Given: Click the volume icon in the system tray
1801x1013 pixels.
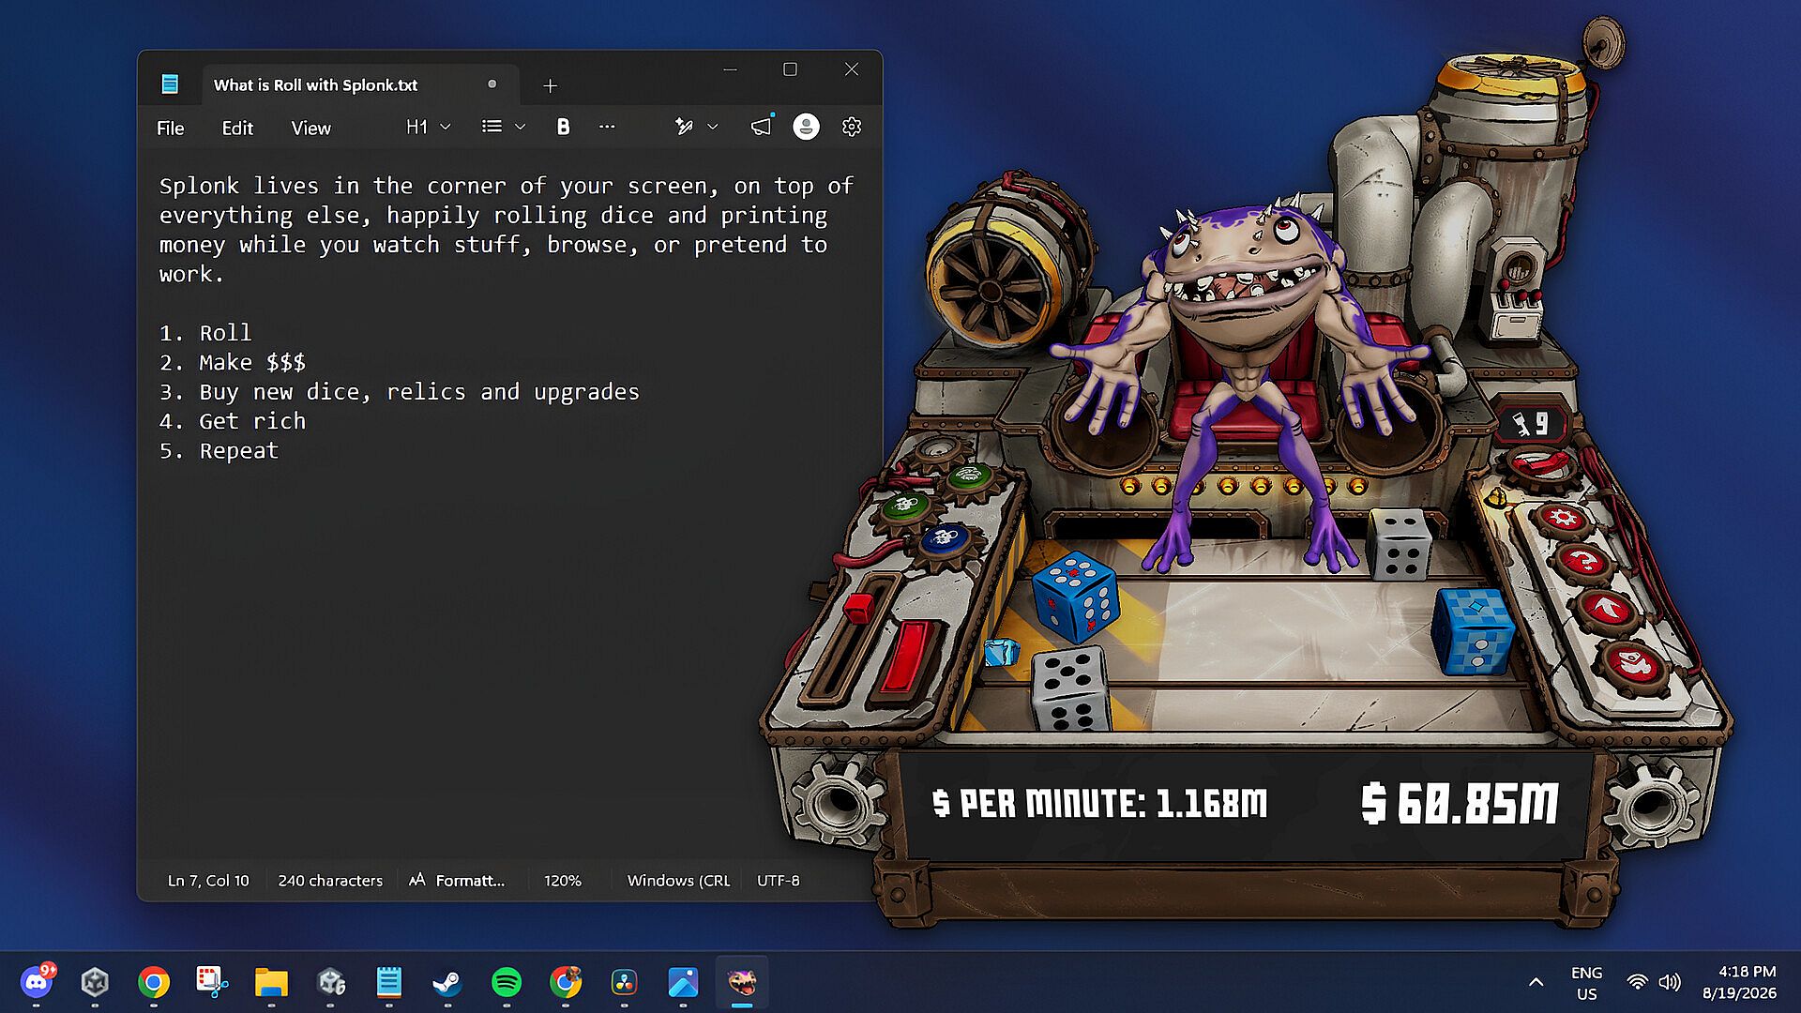Looking at the screenshot, I should tap(1670, 982).
